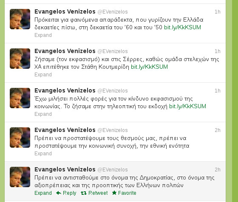Expand the tweet about κίνδυνο εκφασισμού

(x=43, y=114)
